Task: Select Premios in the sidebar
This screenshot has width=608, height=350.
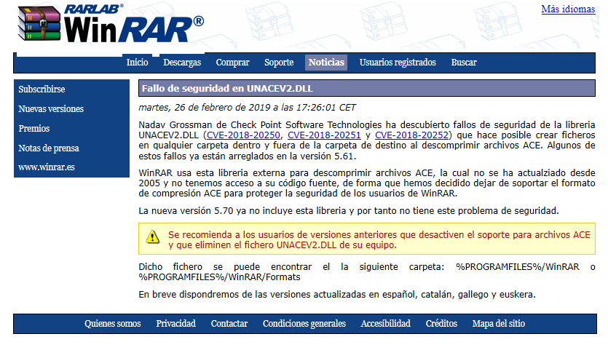Action: pos(34,128)
